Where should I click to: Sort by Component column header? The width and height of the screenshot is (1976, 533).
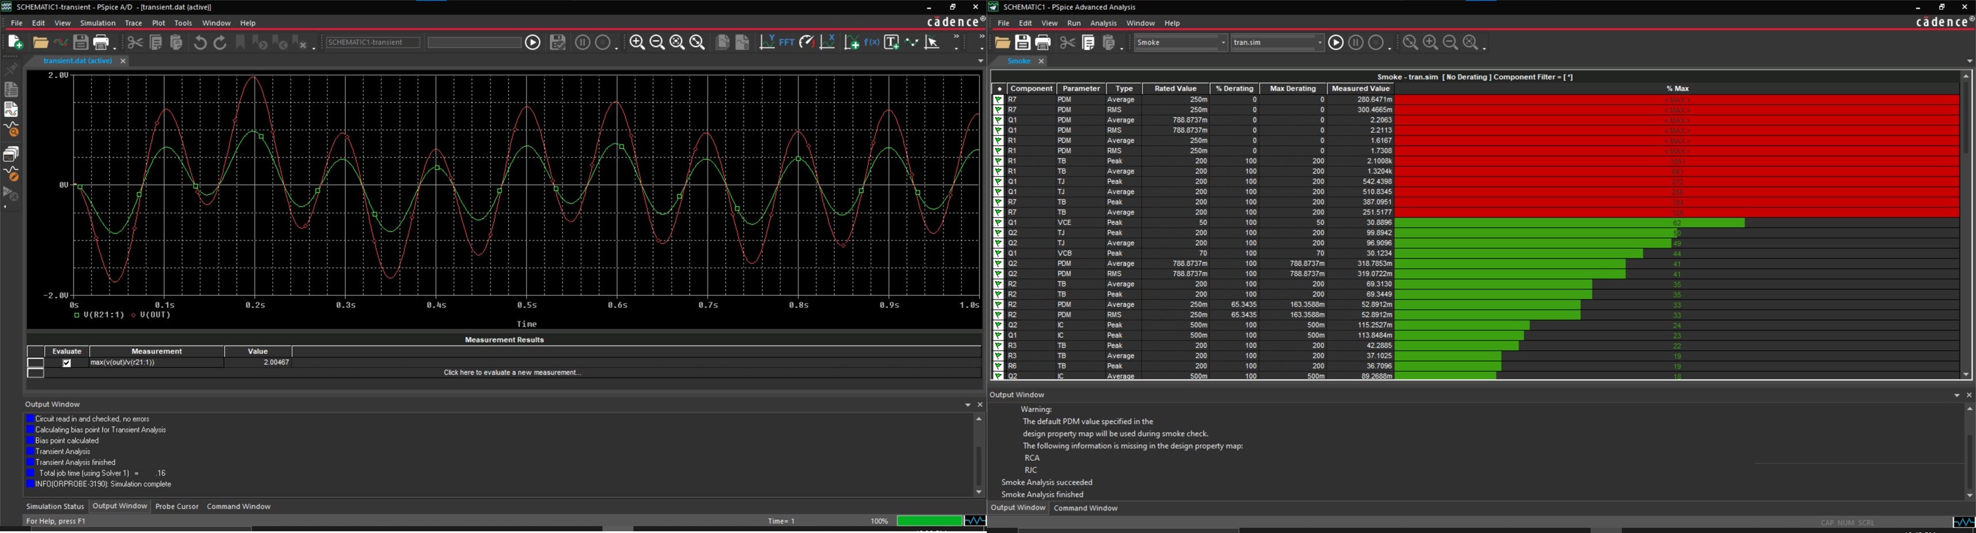click(1031, 89)
